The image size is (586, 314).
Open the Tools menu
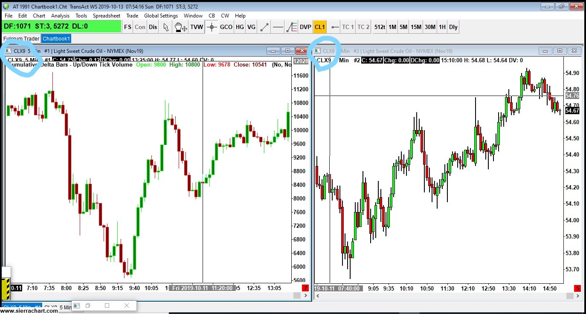pyautogui.click(x=81, y=16)
